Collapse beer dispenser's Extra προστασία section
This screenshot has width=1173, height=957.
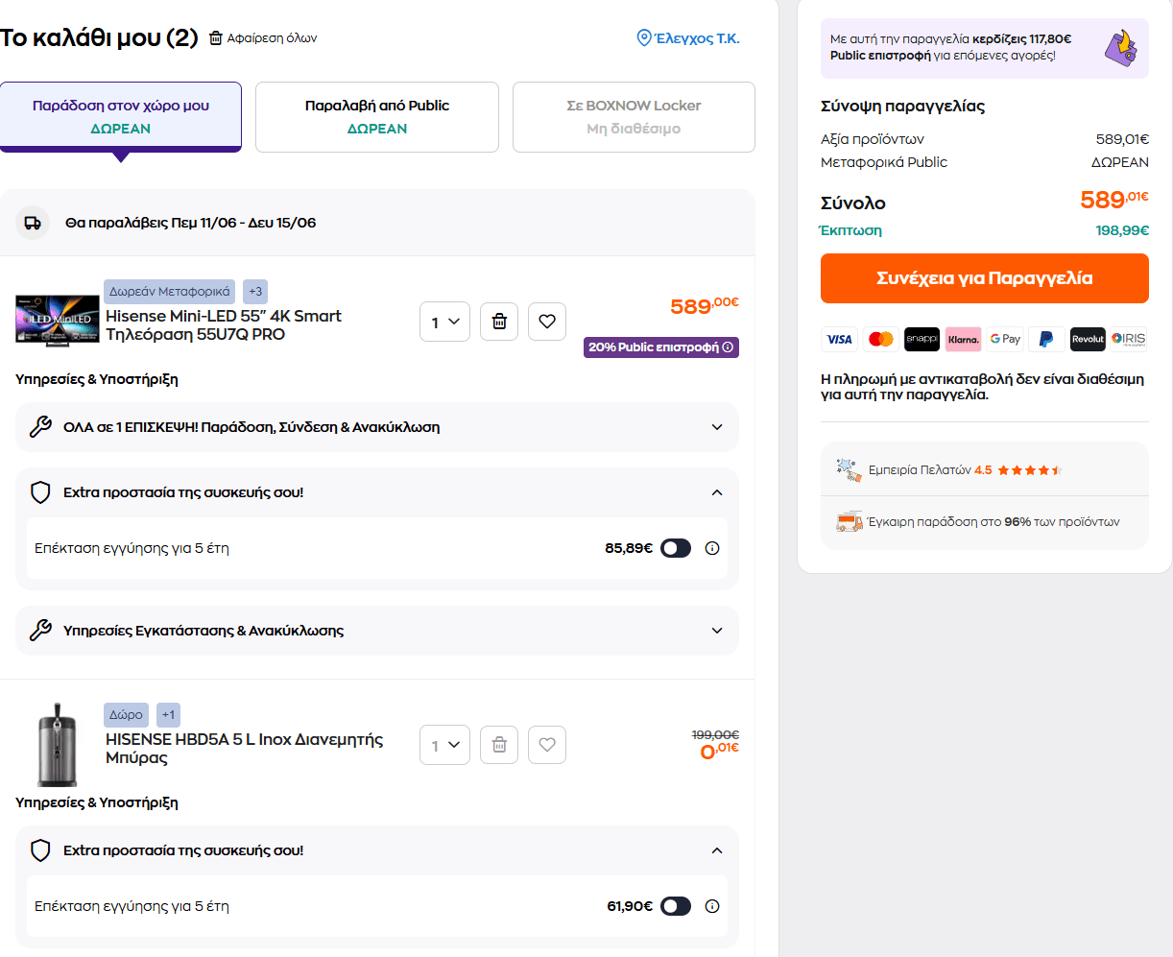pos(717,850)
